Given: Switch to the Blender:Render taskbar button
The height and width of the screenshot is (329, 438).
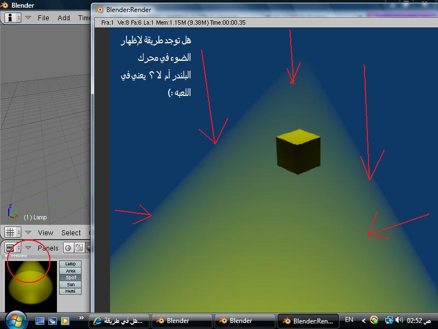Looking at the screenshot, I should click(x=308, y=321).
